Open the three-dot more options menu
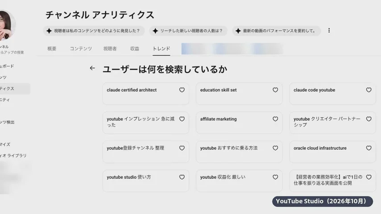 (329, 30)
